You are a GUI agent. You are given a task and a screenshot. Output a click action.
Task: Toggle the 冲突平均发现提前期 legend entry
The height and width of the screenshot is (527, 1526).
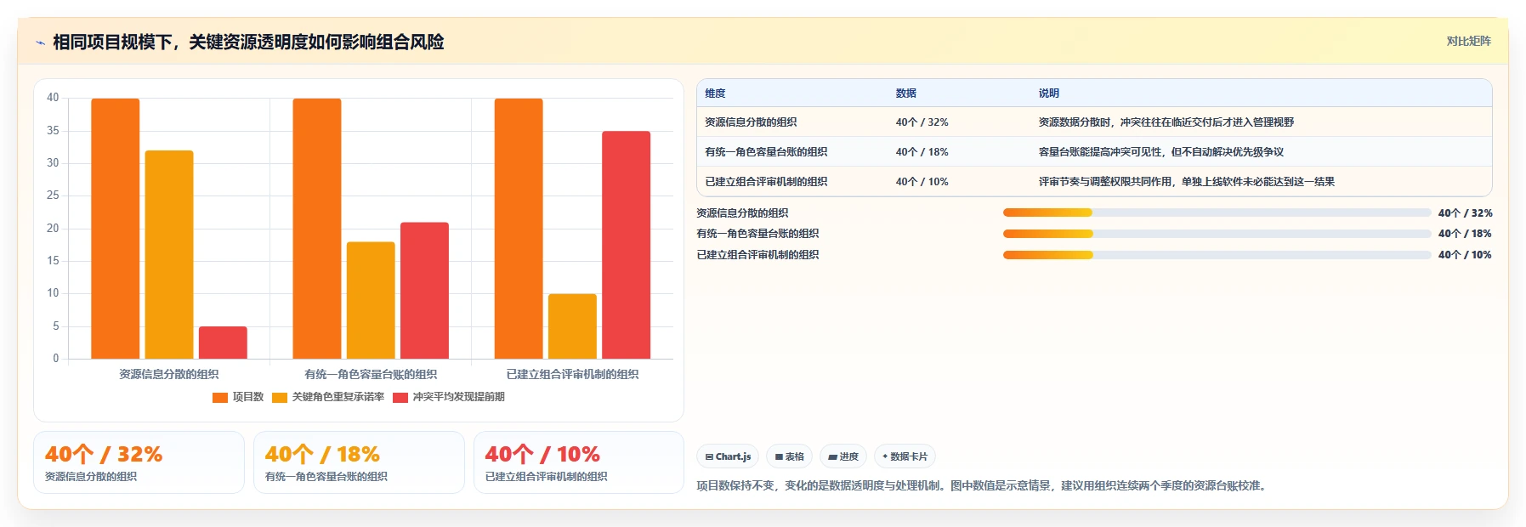click(x=449, y=397)
